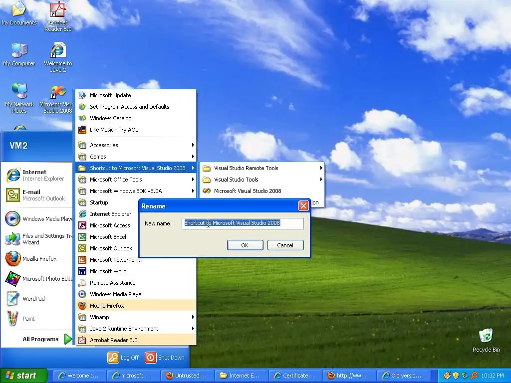Select Set Program Access and Defaults

[x=136, y=107]
